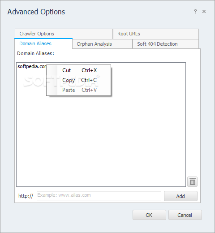Go to the Orphan Analysis tab
This screenshot has height=233, width=215.
coord(103,44)
